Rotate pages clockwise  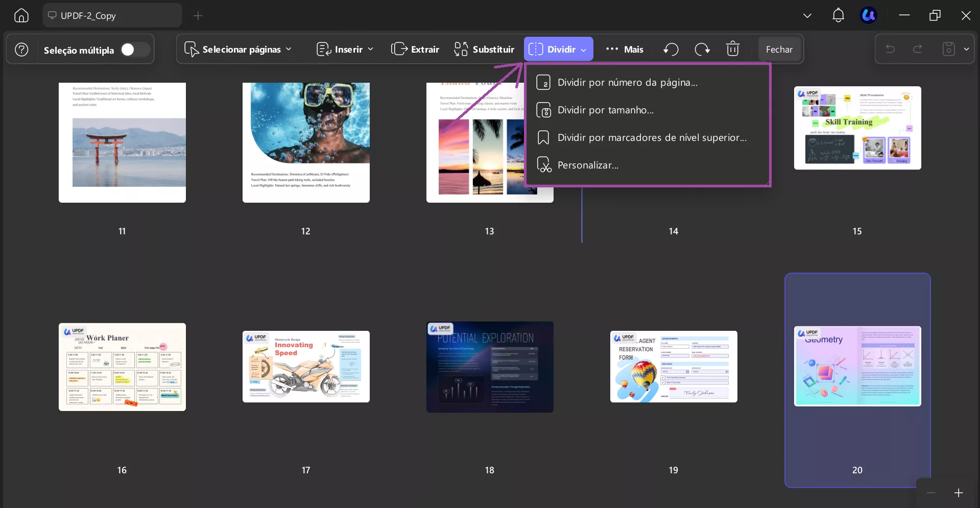[x=702, y=50]
